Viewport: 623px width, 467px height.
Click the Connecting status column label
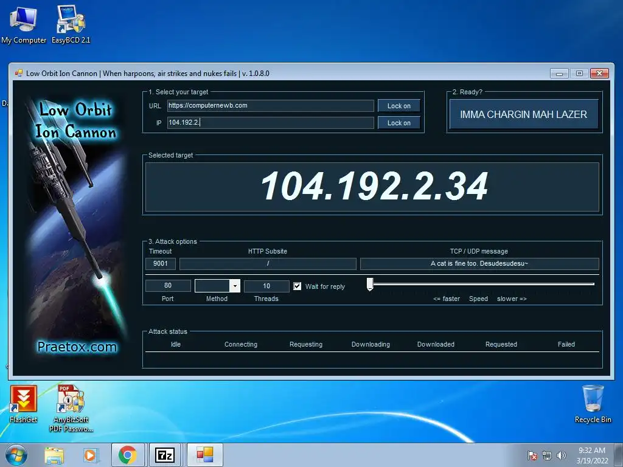click(241, 344)
